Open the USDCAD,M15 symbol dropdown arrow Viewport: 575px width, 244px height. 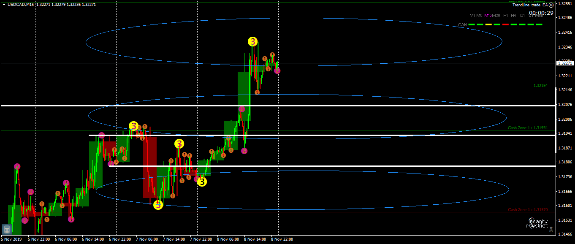[4, 4]
